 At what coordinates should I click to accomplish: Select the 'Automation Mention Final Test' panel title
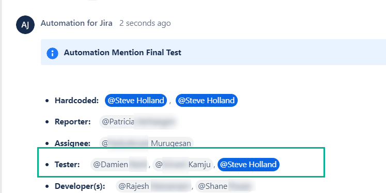click(122, 53)
